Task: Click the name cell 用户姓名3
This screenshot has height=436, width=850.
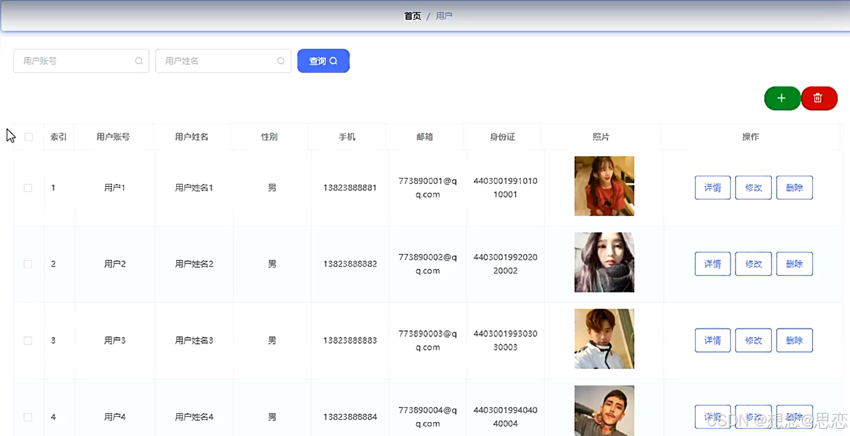Action: coord(194,340)
